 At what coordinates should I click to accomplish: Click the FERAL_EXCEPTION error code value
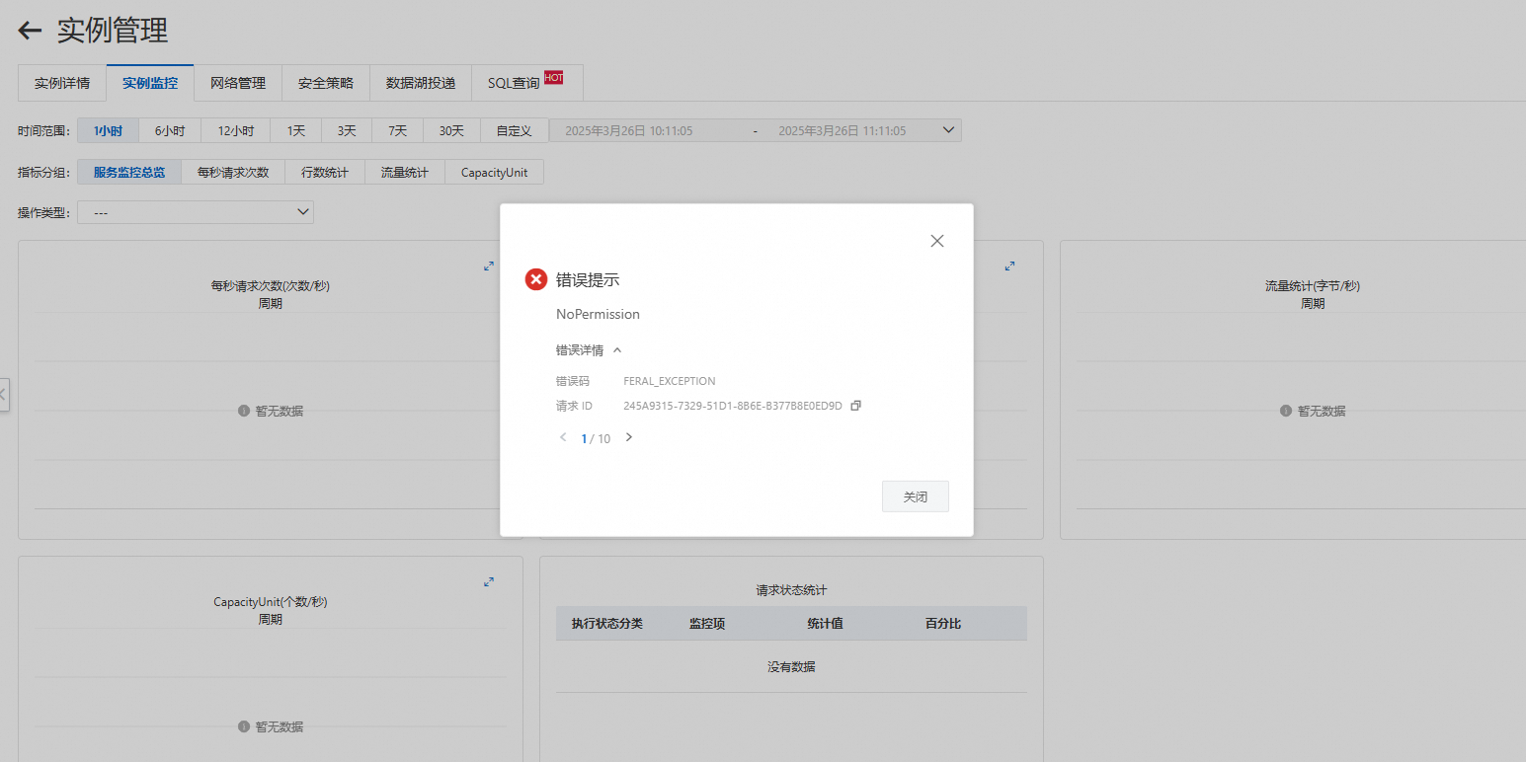pyautogui.click(x=670, y=381)
